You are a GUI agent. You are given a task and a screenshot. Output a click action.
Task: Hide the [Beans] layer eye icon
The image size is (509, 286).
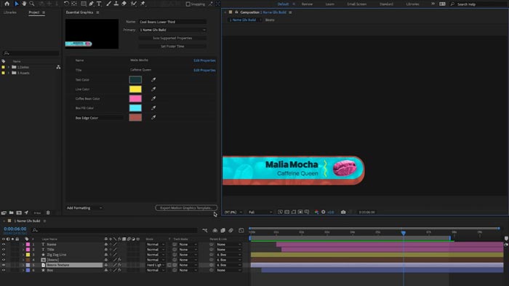point(4,260)
